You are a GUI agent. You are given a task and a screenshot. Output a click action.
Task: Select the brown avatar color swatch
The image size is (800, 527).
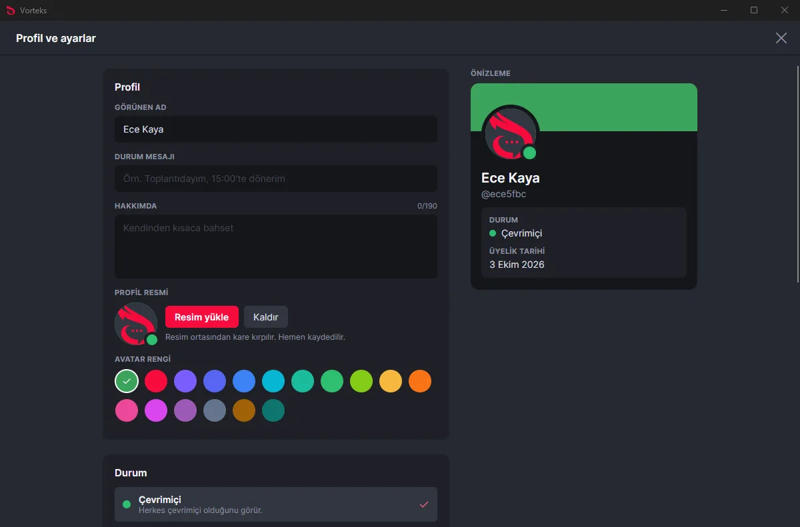(x=244, y=410)
